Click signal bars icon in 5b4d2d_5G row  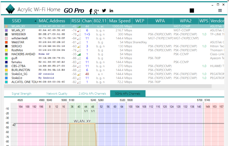[x=79, y=74]
